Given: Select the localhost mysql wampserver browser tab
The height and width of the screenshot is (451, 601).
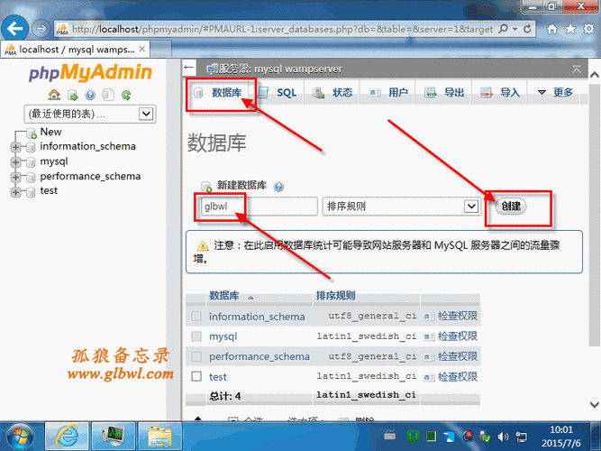Looking at the screenshot, I should pos(75,50).
